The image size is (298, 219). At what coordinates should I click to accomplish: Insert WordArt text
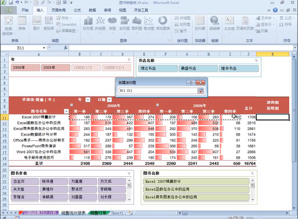[265, 18]
